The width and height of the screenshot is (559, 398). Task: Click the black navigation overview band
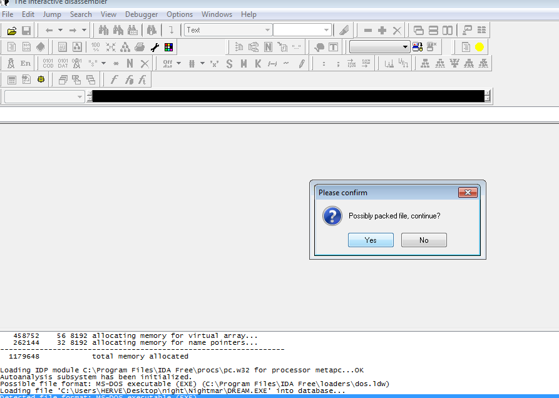coord(289,96)
